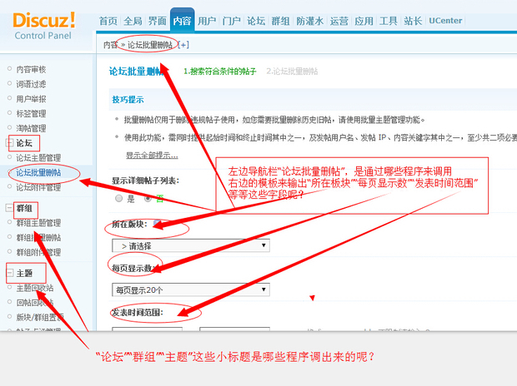
Task: Select 论坛批量删帖 in the sidebar
Action: point(38,172)
